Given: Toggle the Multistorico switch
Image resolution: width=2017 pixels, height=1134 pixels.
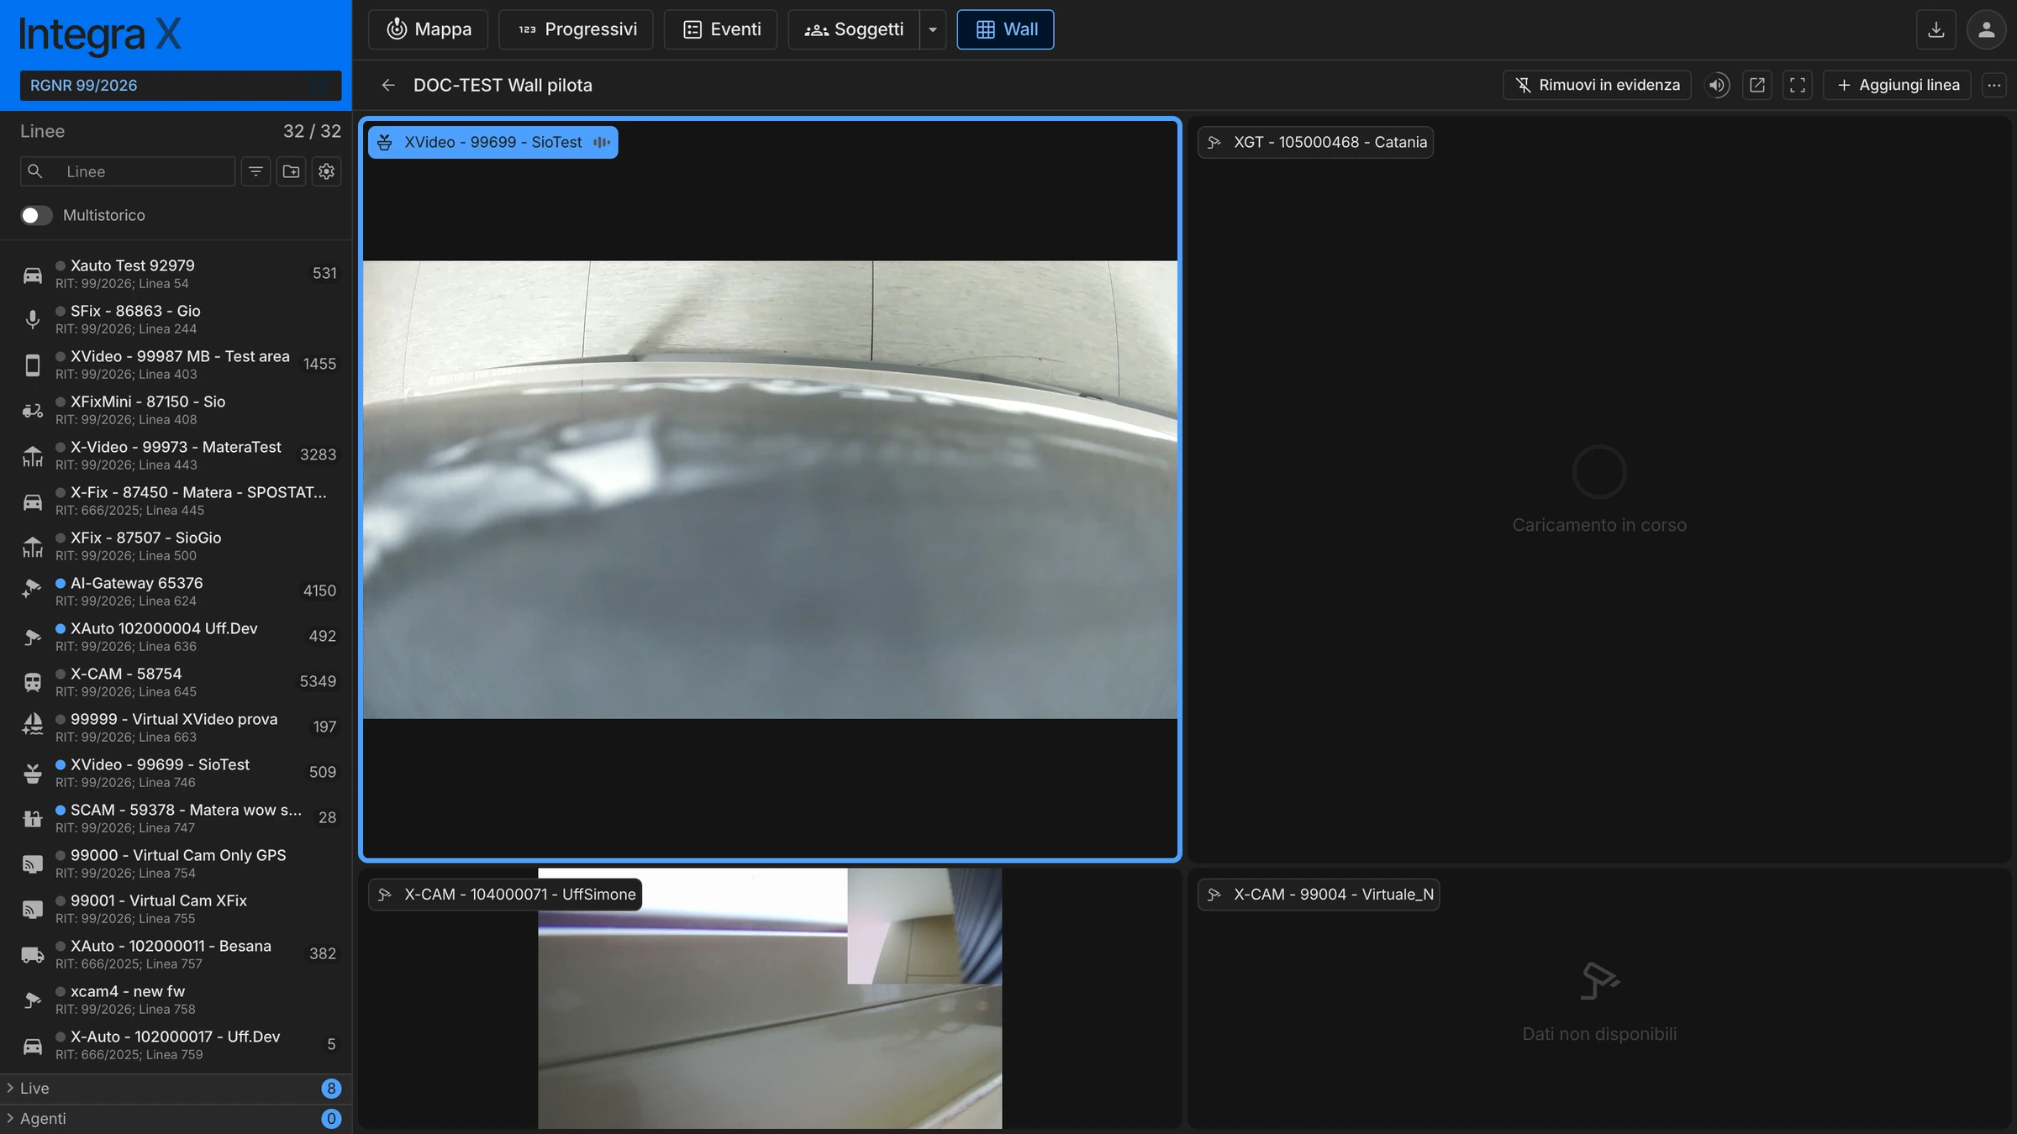Looking at the screenshot, I should point(37,215).
